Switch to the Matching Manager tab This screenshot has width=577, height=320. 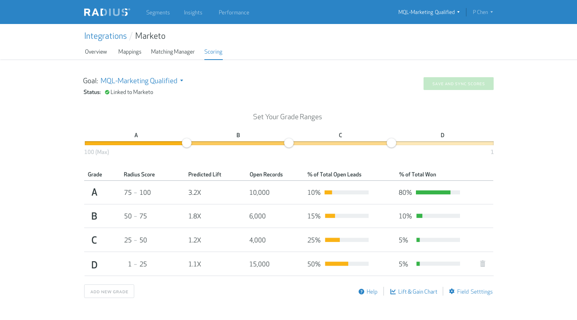coord(173,52)
